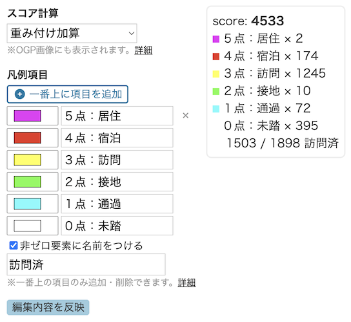Open the 詳細 link beside the OGP image note
The image size is (351, 322).
tap(143, 50)
